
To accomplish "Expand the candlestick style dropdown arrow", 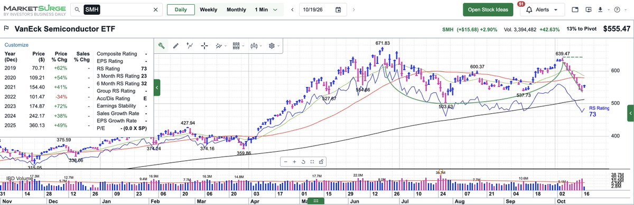I will pos(261,46).
